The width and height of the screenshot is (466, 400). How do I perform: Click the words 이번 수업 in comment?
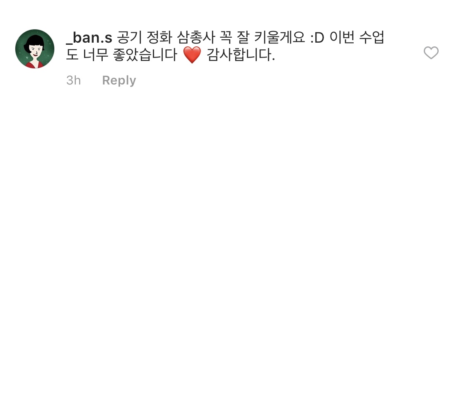click(357, 38)
